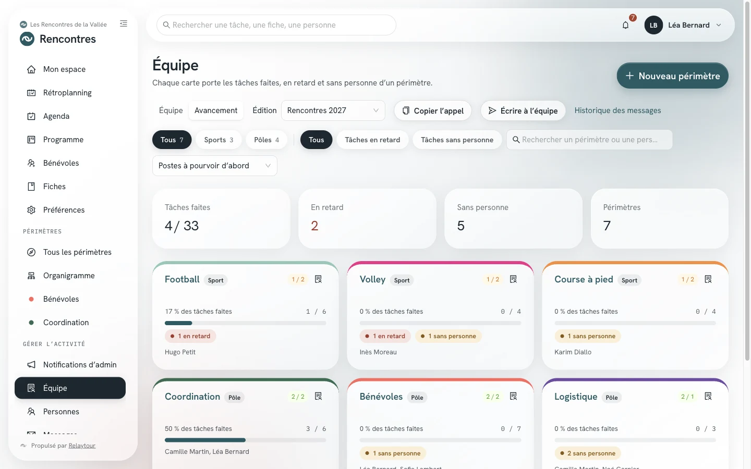
Task: Filter by Tous 7 perimeter pill
Action: point(172,140)
